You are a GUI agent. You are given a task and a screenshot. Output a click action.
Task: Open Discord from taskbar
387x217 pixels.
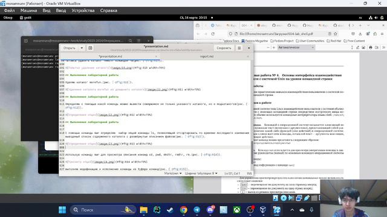click(210, 210)
